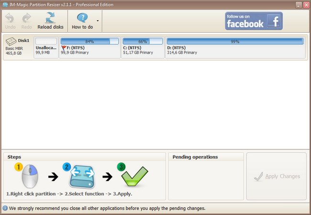Click the resize disk step icon
The image size is (311, 215).
(82, 177)
